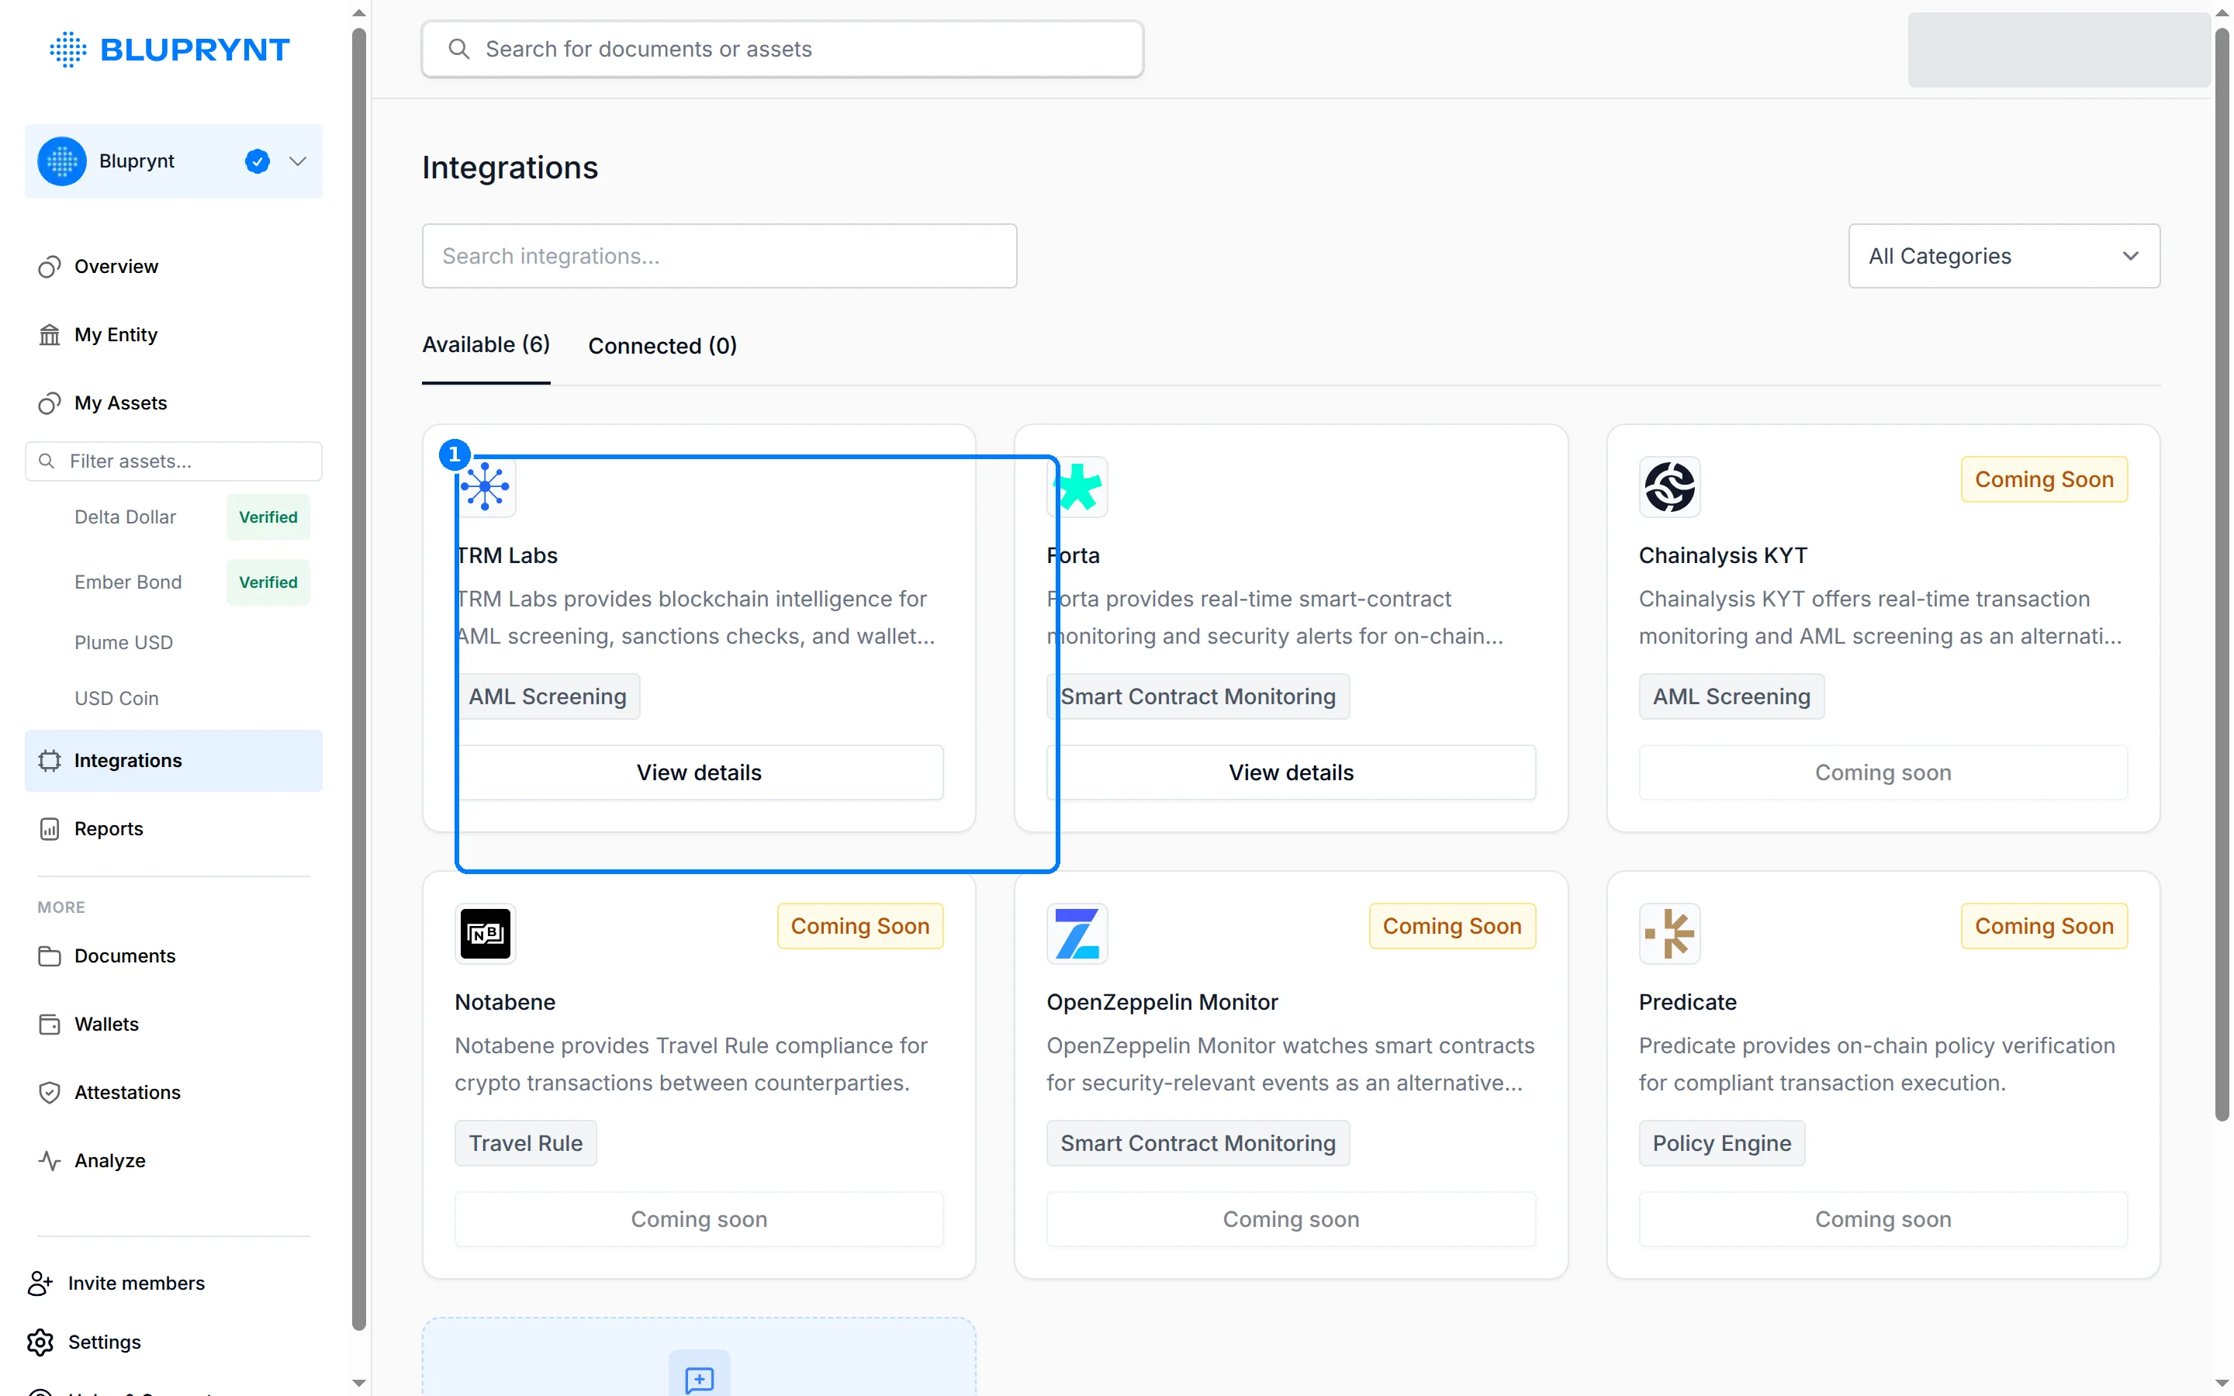The height and width of the screenshot is (1396, 2234).
Task: Open the All Categories dropdown
Action: click(2003, 256)
